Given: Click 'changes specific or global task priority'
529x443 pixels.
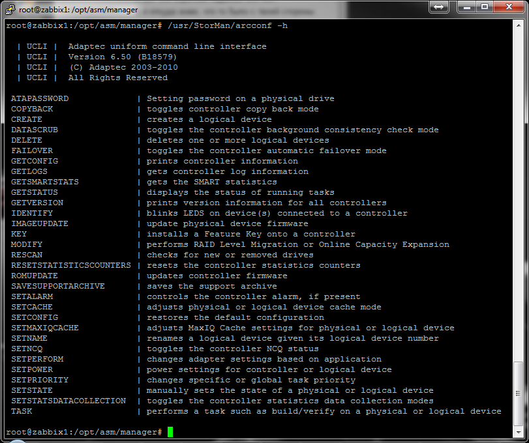Looking at the screenshot, I should (x=251, y=380).
